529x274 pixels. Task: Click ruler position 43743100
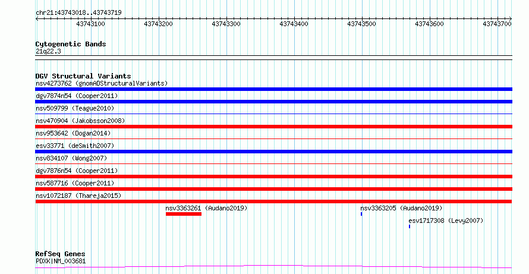pos(90,24)
